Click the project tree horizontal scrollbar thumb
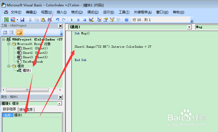The width and height of the screenshot is (218, 132). coord(27,90)
